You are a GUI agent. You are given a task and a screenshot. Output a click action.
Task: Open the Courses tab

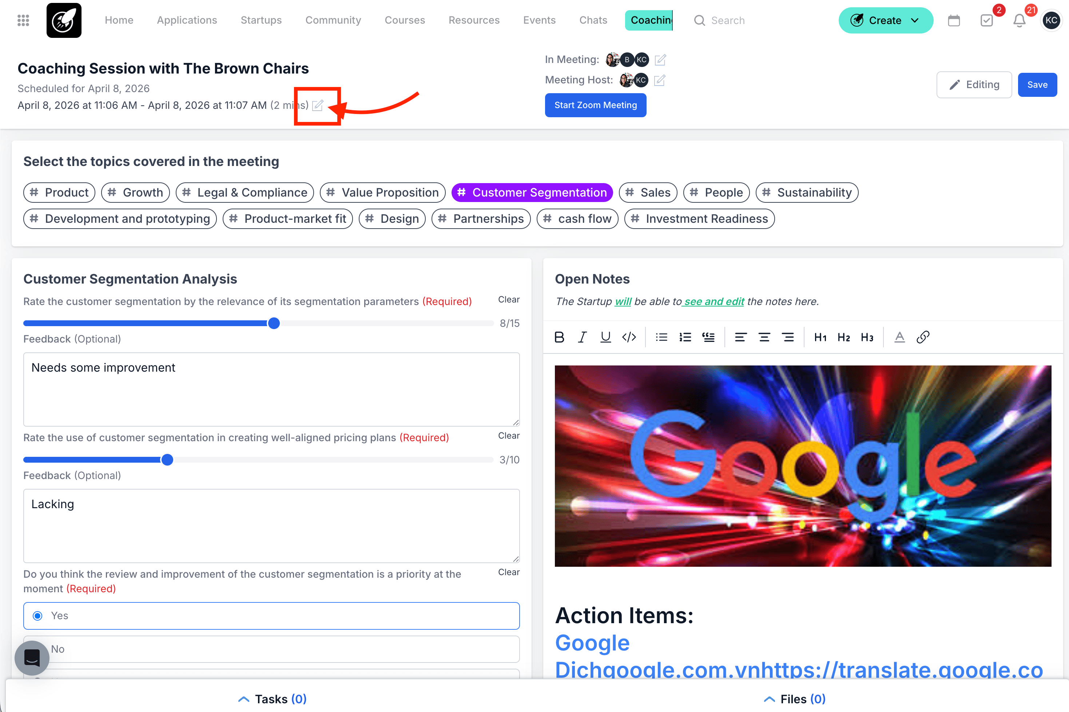pyautogui.click(x=405, y=20)
